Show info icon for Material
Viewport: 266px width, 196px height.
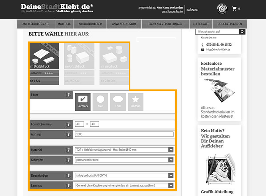[68, 150]
